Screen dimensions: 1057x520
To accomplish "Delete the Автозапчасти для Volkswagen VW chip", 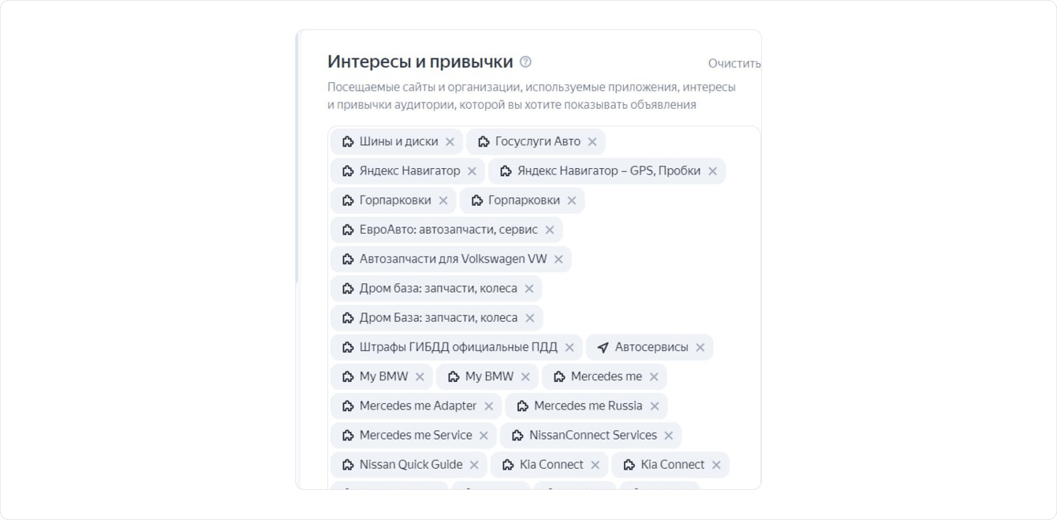I will 558,259.
